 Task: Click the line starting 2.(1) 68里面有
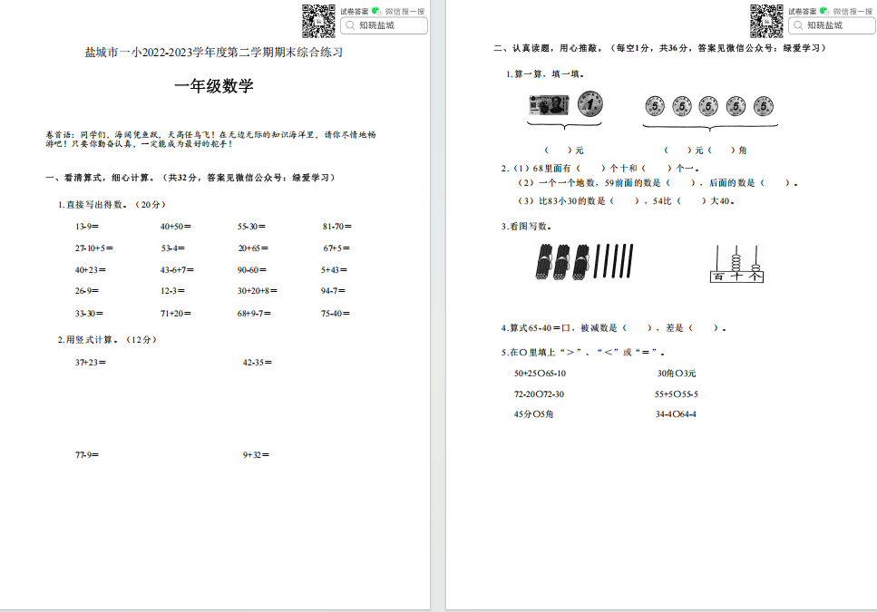pos(600,169)
